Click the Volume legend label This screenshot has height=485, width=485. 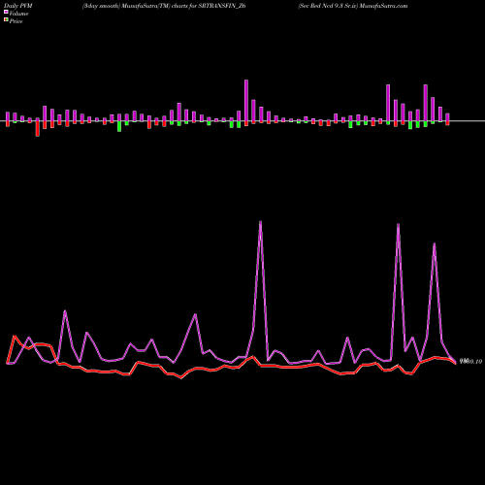pyautogui.click(x=18, y=14)
